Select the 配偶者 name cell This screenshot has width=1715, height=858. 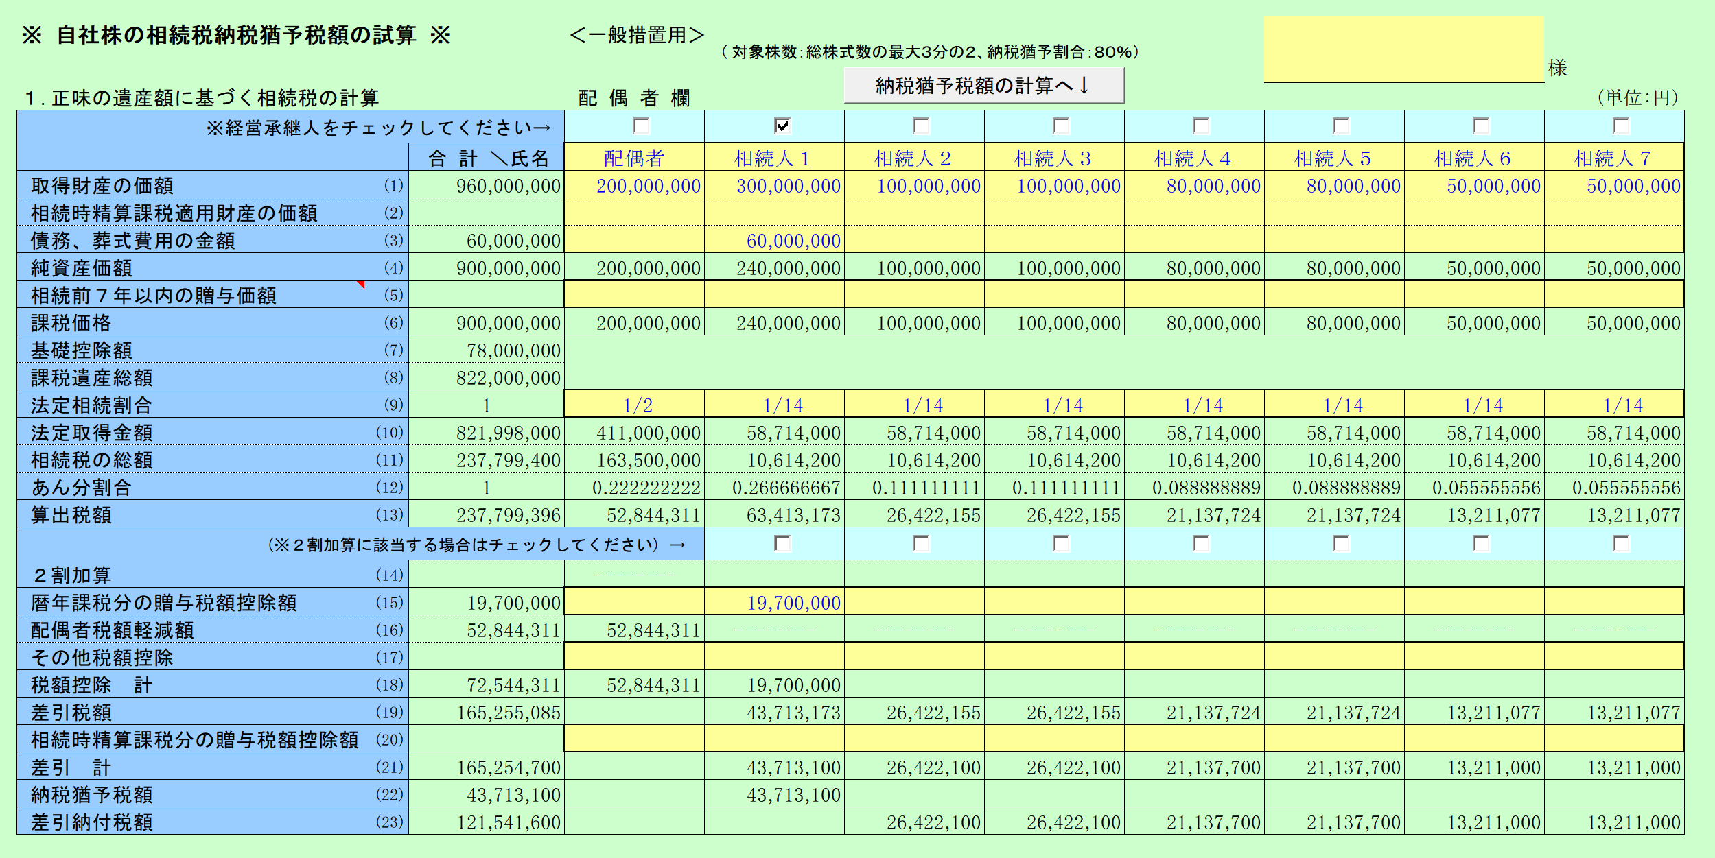(x=634, y=157)
